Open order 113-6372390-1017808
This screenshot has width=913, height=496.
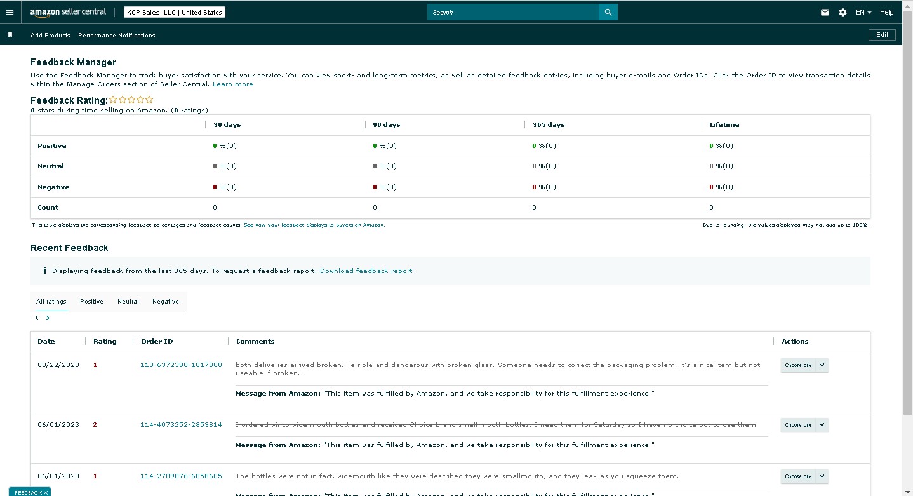[181, 365]
